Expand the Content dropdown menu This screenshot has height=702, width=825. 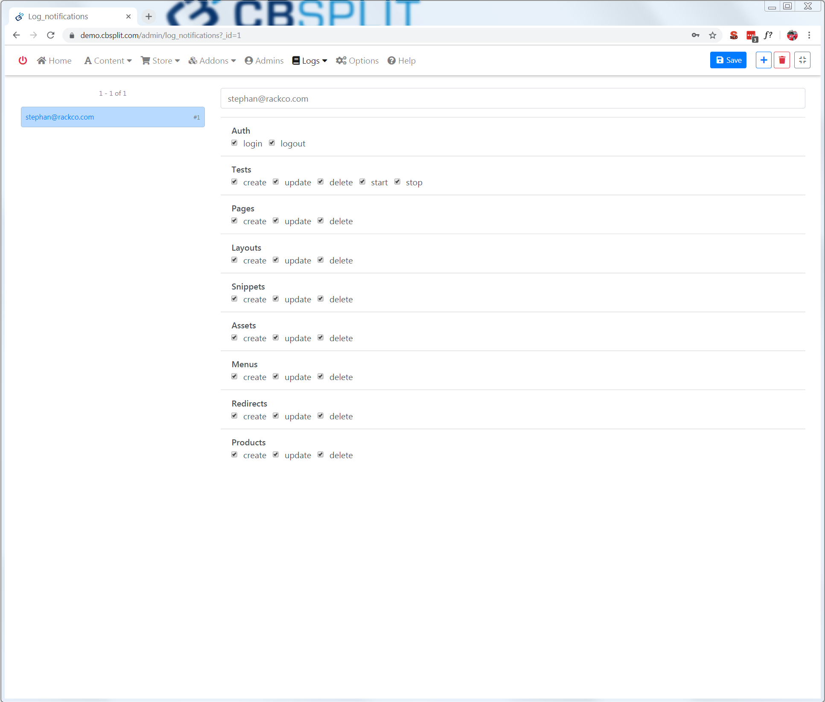tap(108, 61)
